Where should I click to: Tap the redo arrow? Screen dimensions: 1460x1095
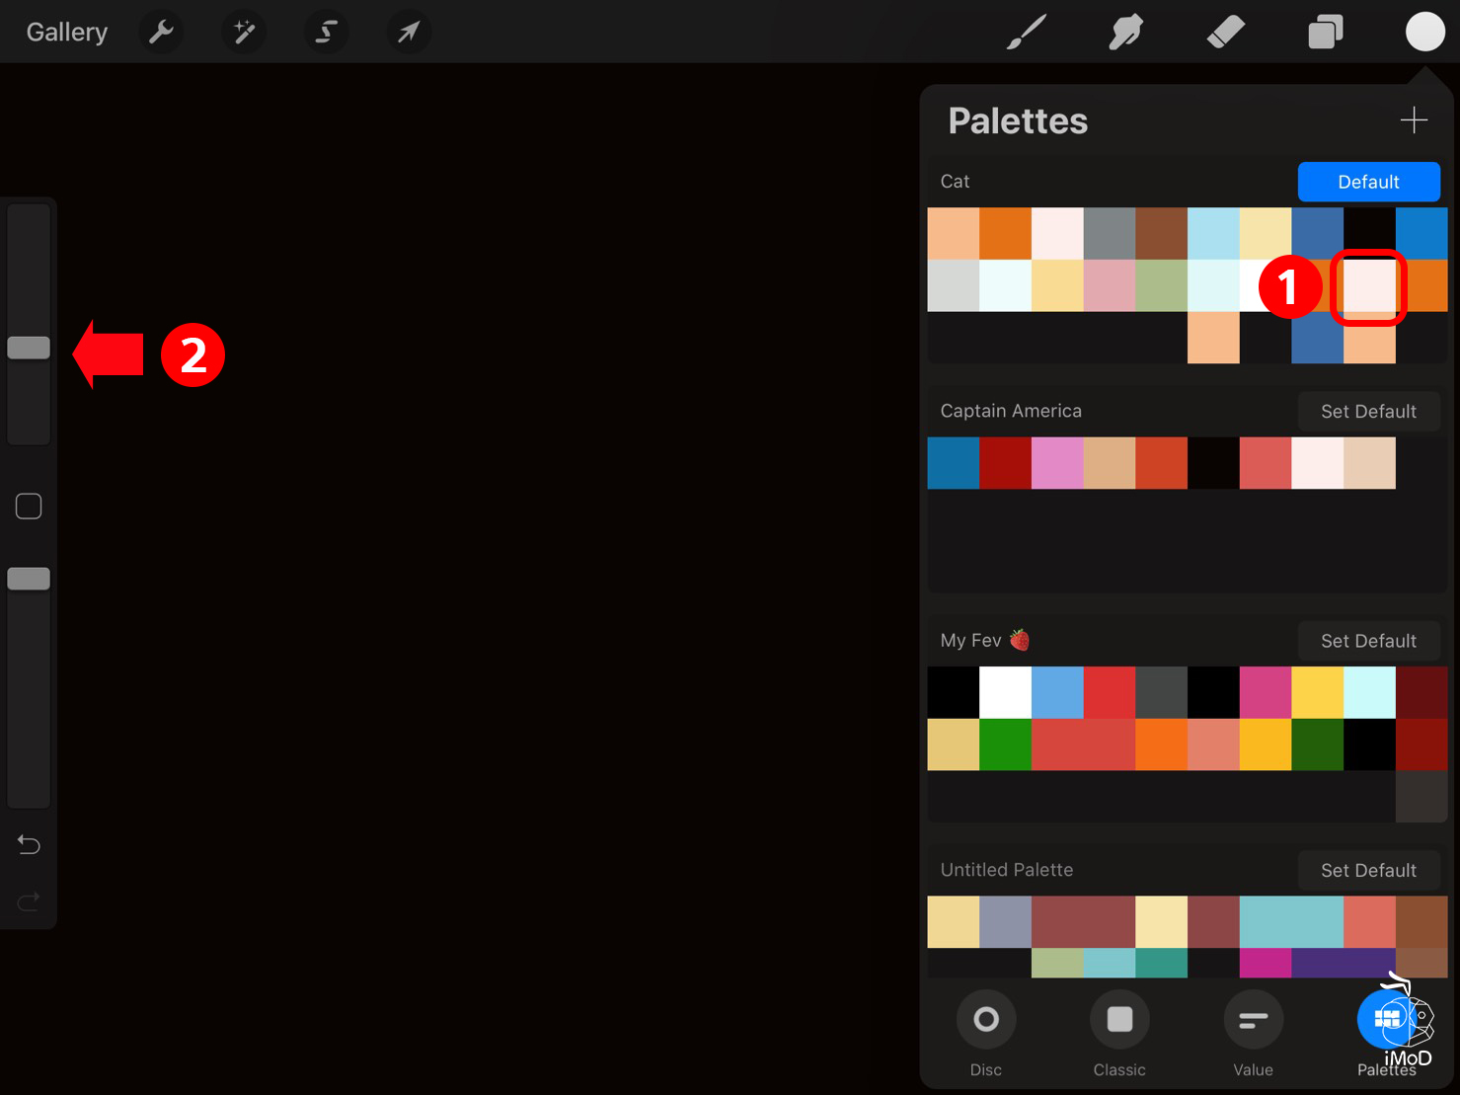coord(28,900)
